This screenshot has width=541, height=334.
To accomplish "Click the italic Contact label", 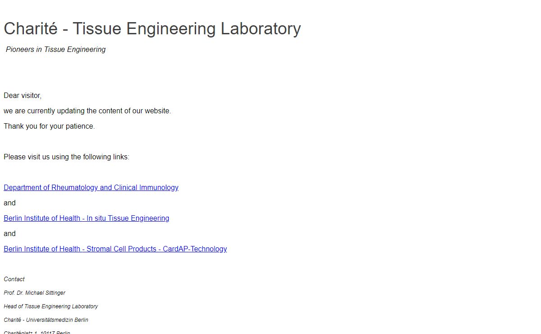I will coord(14,279).
